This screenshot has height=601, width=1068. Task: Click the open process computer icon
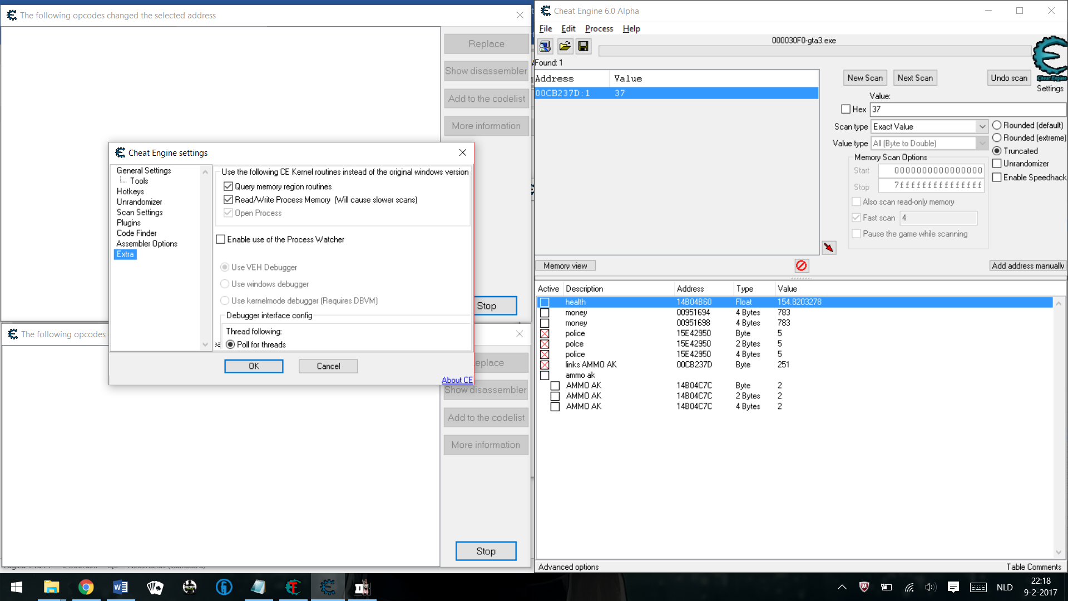545,46
